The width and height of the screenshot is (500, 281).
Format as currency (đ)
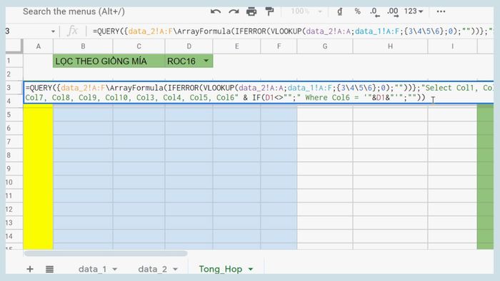coord(339,12)
